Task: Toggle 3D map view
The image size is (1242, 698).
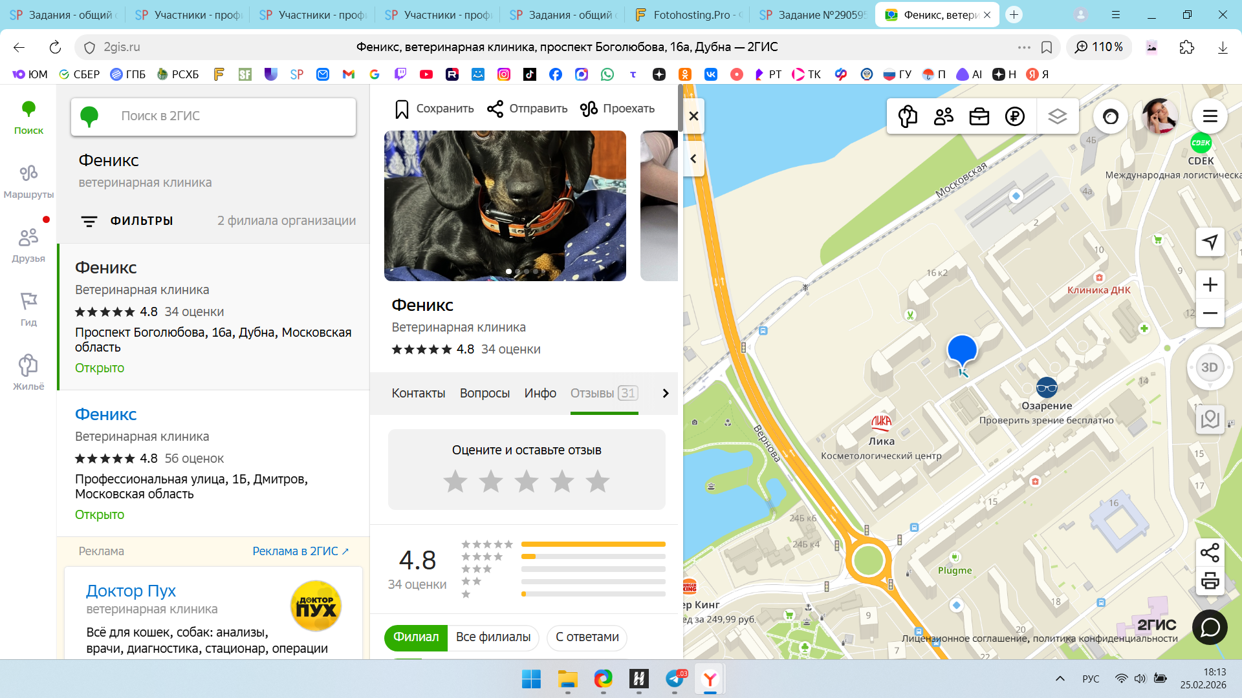Action: coord(1209,367)
